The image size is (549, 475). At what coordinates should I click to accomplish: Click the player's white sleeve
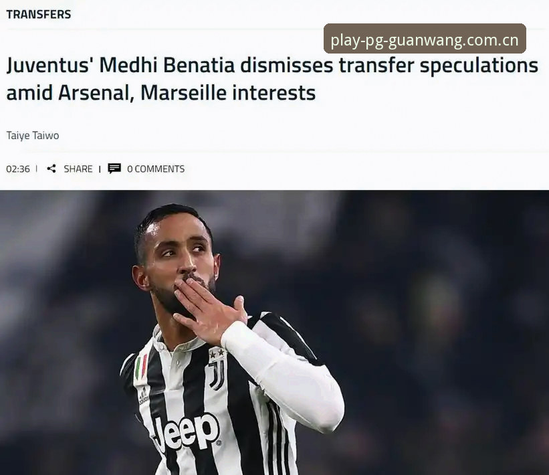point(287,375)
